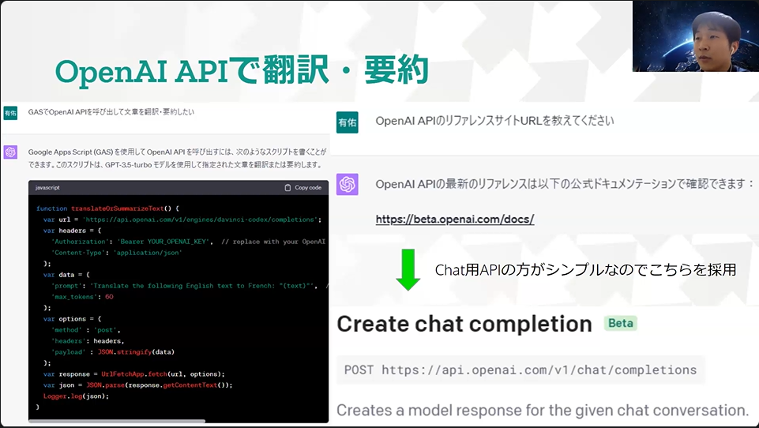Click the Create chat completion heading
Image resolution: width=759 pixels, height=428 pixels.
tap(464, 324)
